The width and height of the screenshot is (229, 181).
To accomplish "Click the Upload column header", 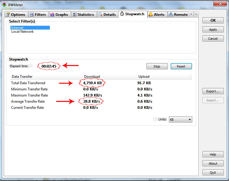I will (x=164, y=77).
